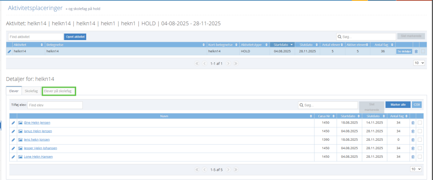Select checkbox in Jesper Hekn Johansen row
The image size is (433, 180).
pos(419,148)
